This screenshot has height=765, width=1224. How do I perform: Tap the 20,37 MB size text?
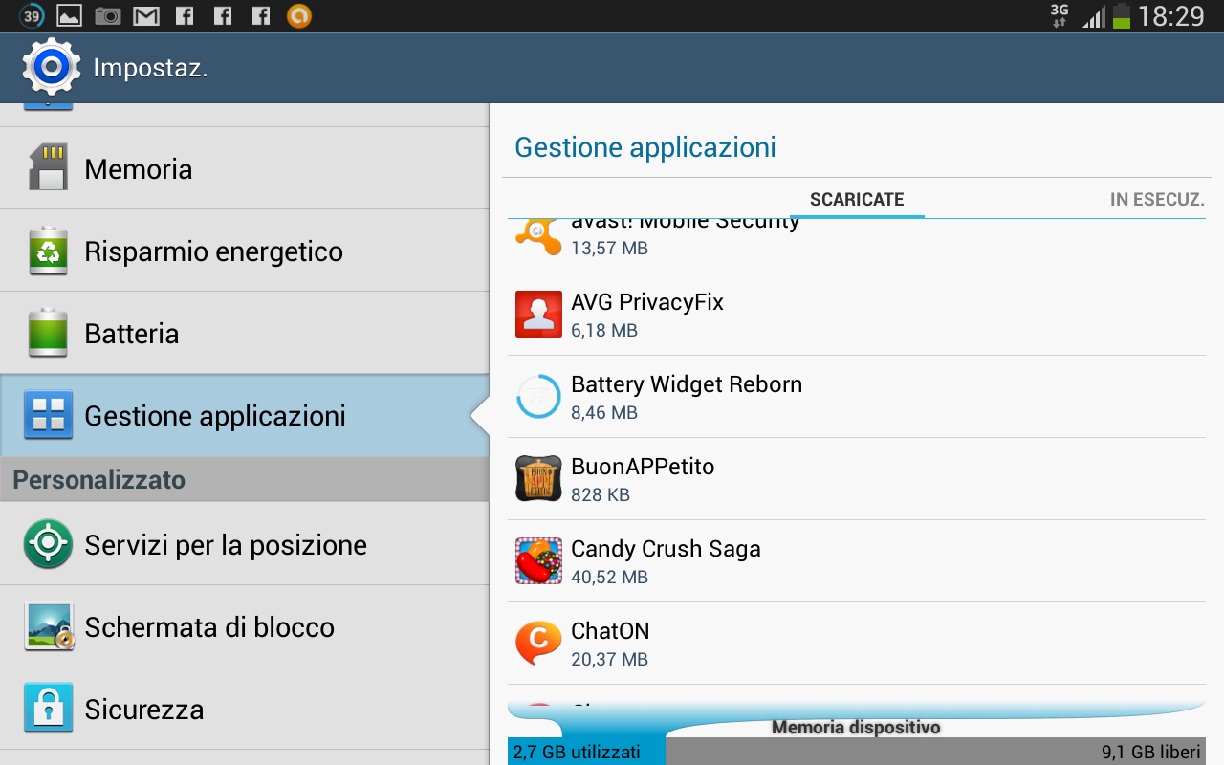(x=609, y=659)
